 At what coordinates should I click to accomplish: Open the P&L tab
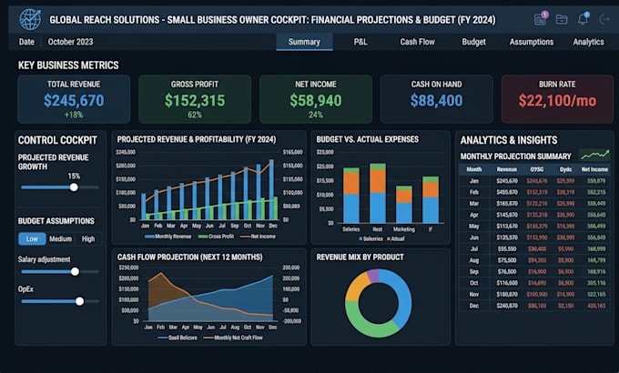point(360,42)
